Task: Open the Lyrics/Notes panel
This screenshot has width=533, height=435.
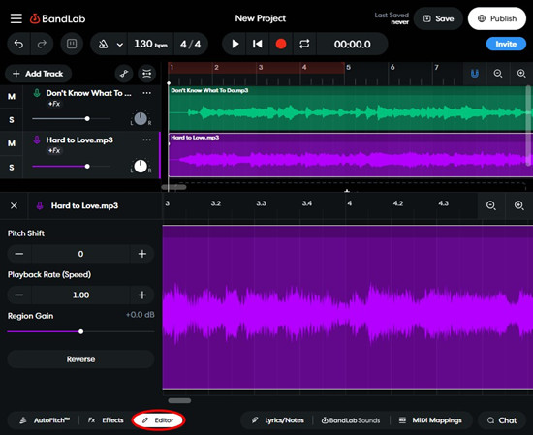Action: pyautogui.click(x=278, y=420)
